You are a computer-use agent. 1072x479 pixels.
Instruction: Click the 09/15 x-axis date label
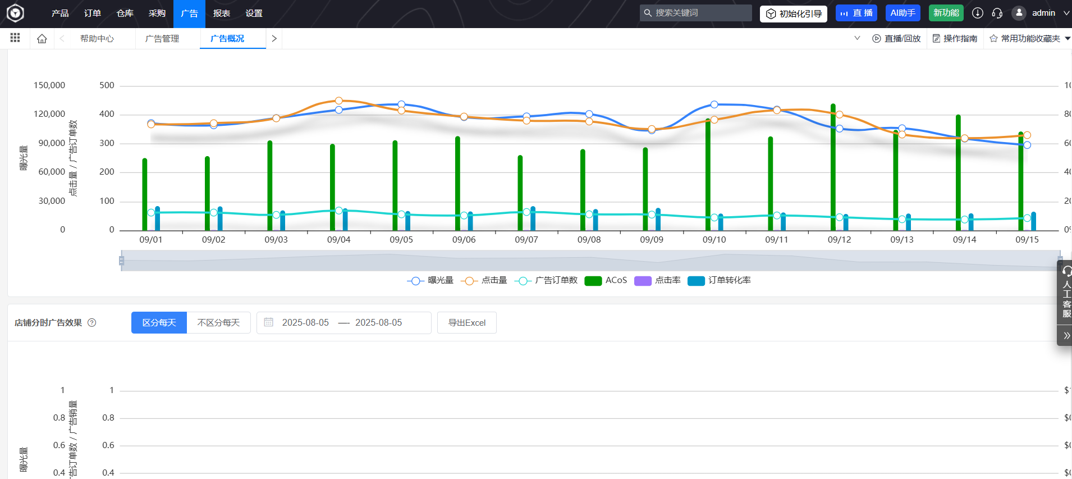1027,240
